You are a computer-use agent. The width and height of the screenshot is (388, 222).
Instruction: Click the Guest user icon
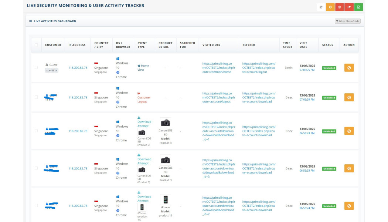pos(47,65)
